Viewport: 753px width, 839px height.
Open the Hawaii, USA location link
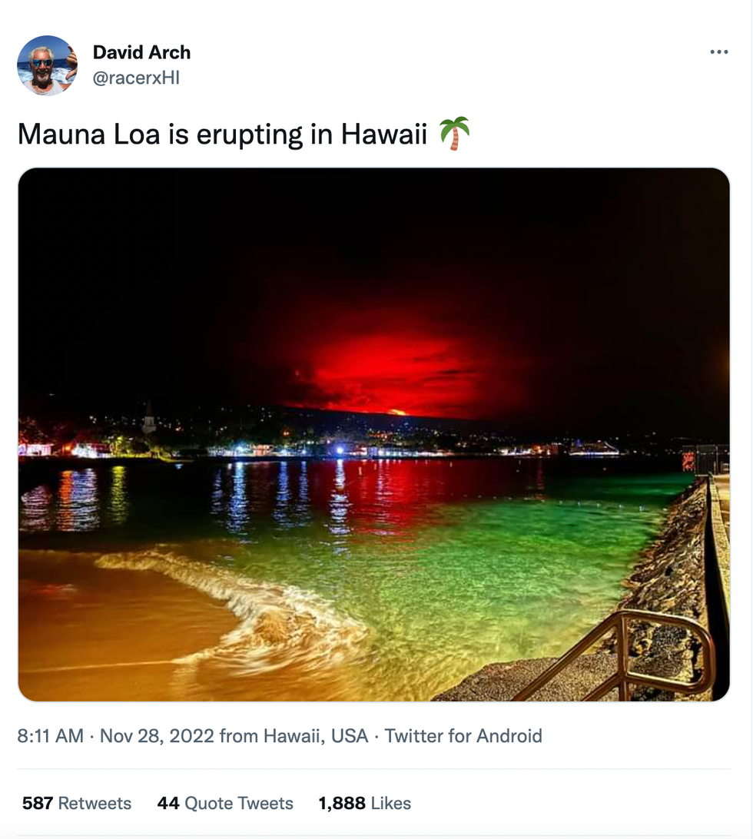pos(316,736)
